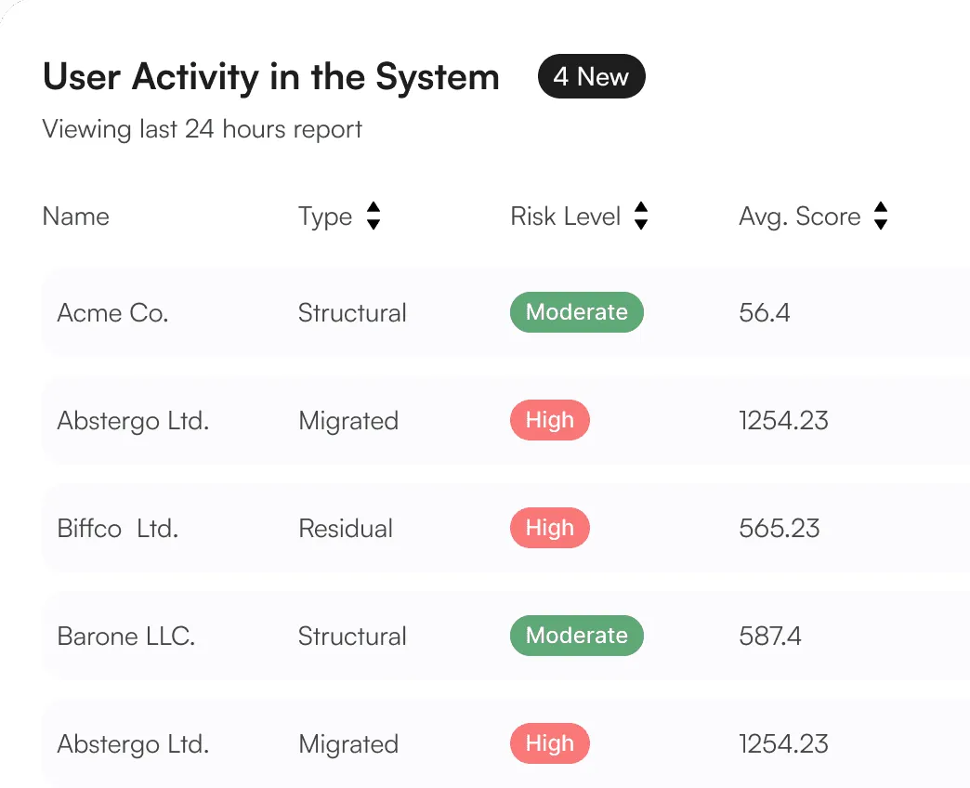Open the Type column sort control
The height and width of the screenshot is (788, 970).
[373, 216]
